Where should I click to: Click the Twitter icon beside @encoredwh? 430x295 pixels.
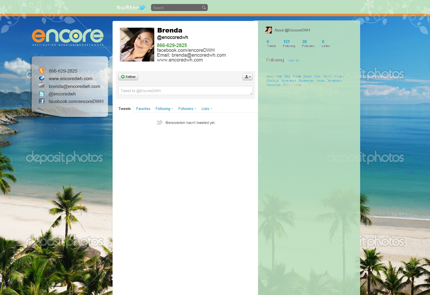pos(42,94)
